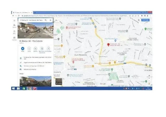The width and height of the screenshot is (166, 117).
Task: Click the Sugerir uma edição link
Action: [x=36, y=63]
